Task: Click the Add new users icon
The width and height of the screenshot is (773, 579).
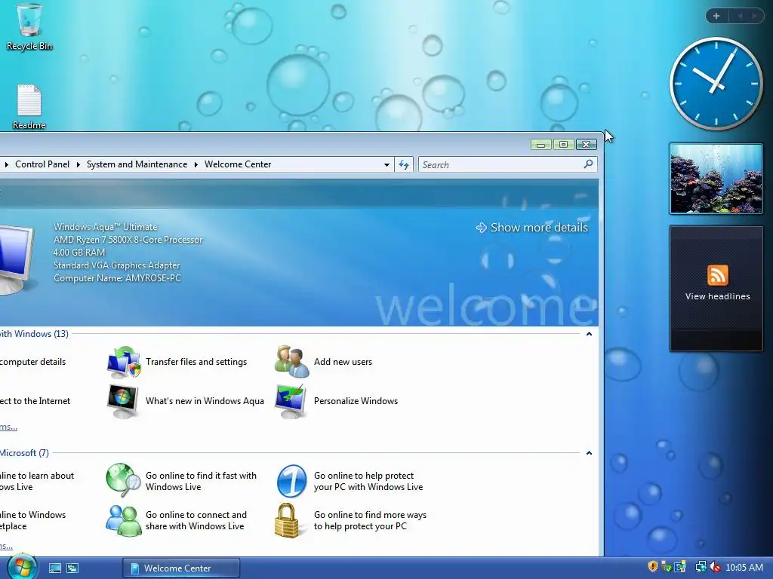Action: [x=292, y=362]
